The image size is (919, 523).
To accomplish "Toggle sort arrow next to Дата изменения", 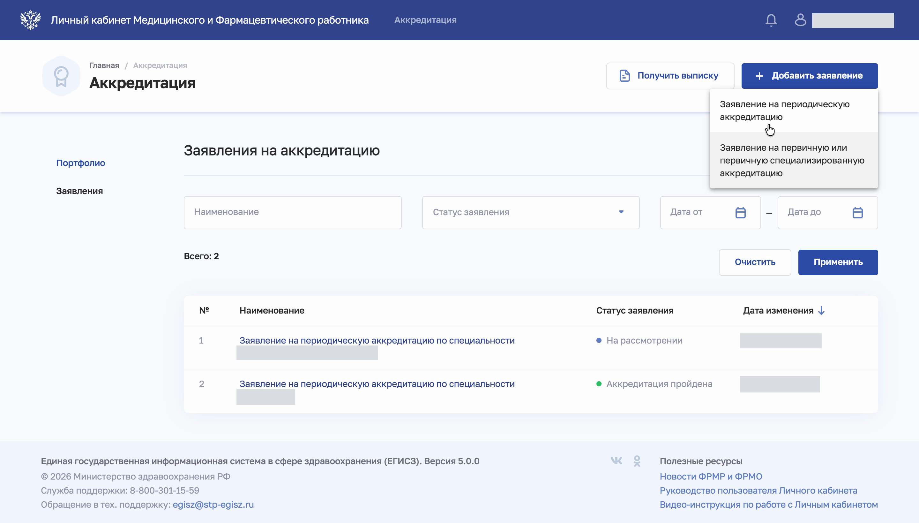I will 821,310.
